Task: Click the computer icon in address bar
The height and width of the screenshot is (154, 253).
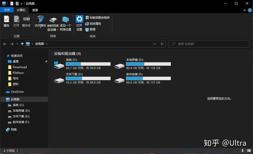Action: (x=28, y=44)
